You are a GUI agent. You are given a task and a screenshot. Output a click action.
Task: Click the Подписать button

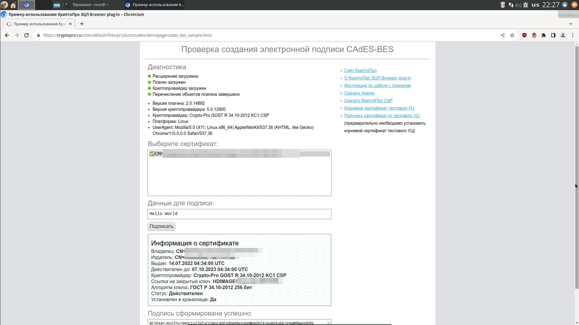point(161,226)
